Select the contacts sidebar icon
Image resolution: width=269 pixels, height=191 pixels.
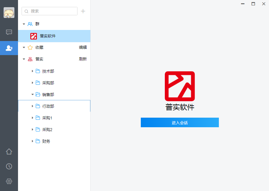point(9,48)
